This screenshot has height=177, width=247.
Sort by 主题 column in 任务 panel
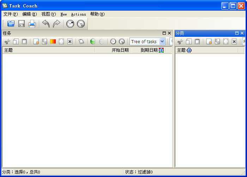49,50
